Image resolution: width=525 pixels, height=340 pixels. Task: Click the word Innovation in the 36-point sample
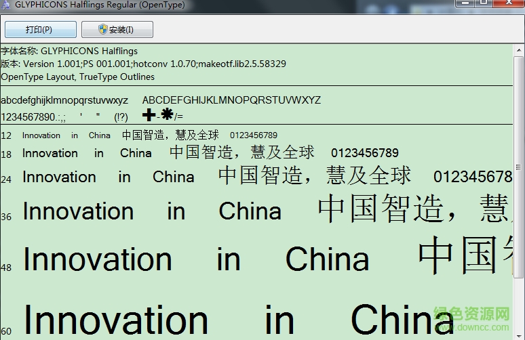[78, 211]
